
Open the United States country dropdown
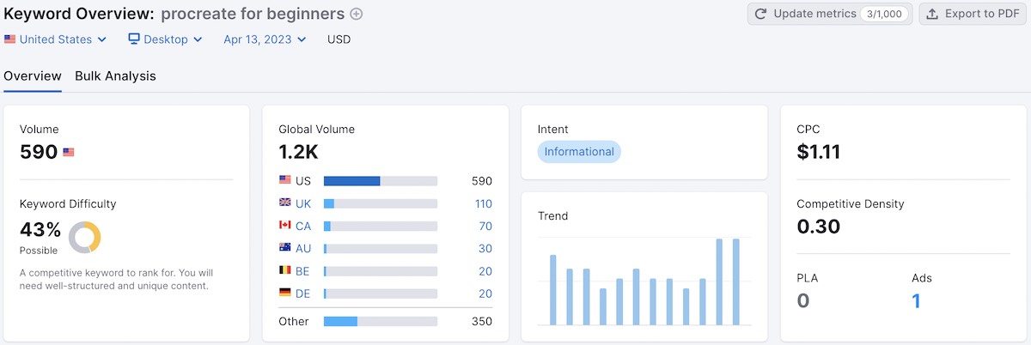click(x=55, y=39)
